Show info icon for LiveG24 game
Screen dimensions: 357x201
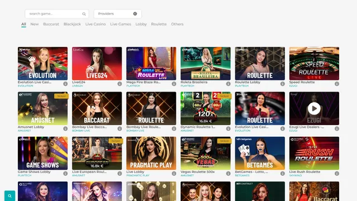coord(119,84)
